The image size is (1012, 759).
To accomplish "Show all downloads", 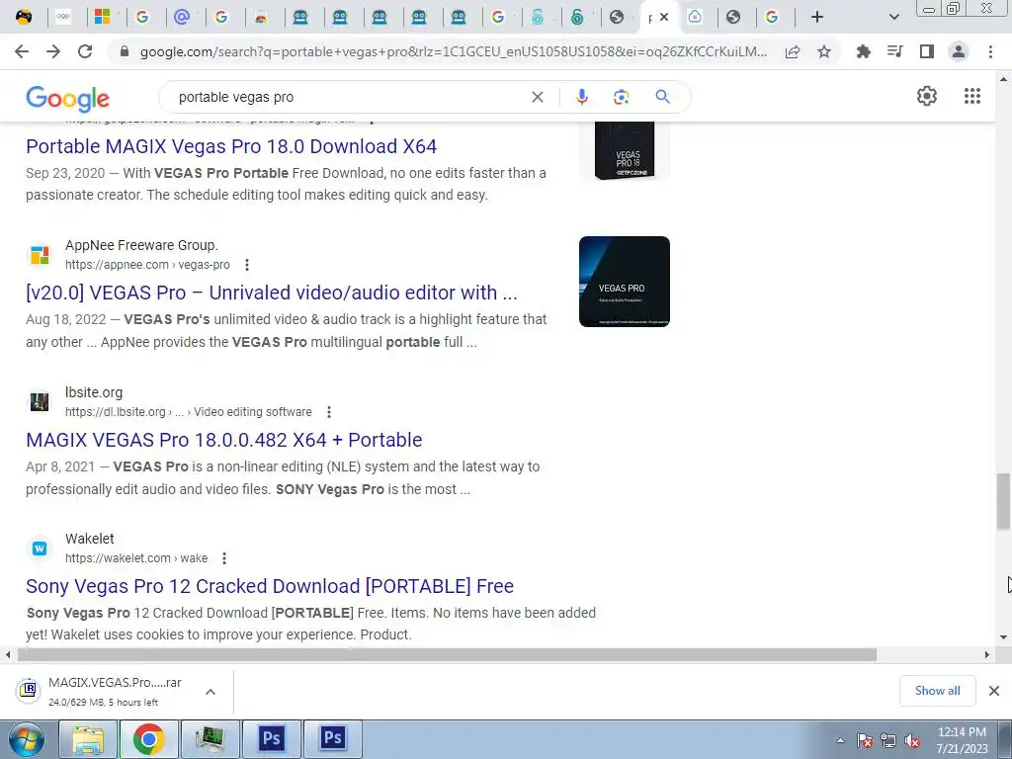I will [x=937, y=691].
